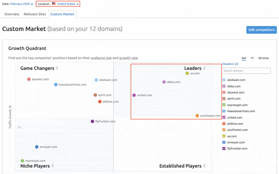This screenshot has width=279, height=174.
Task: Select the All time range option
Action: click(263, 58)
